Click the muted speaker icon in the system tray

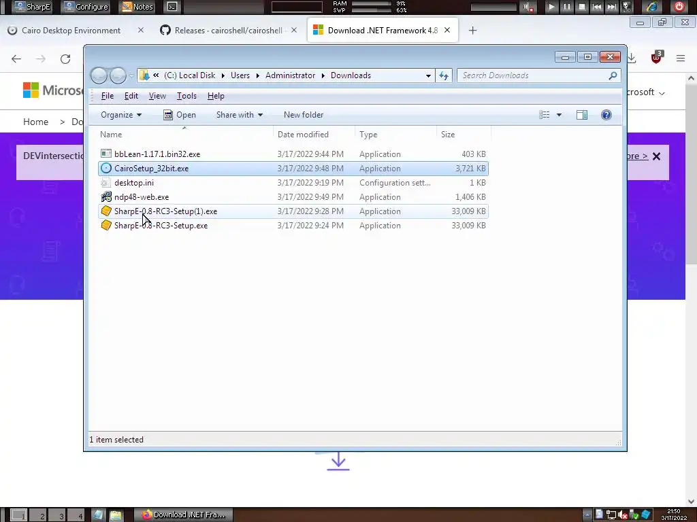623,515
